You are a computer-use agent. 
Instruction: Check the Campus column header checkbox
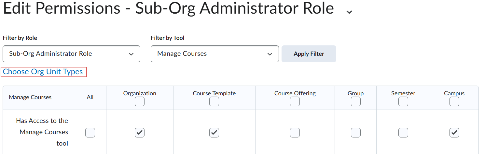(x=454, y=102)
